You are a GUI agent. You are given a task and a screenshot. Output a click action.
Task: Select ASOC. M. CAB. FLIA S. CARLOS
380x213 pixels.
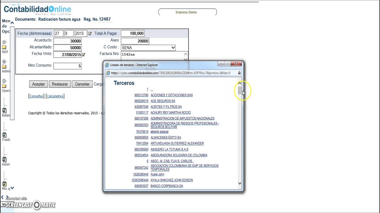pyautogui.click(x=172, y=161)
